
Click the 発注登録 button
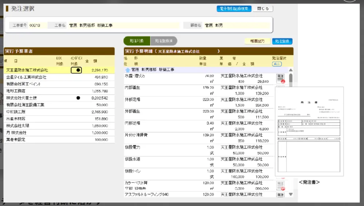(282, 41)
